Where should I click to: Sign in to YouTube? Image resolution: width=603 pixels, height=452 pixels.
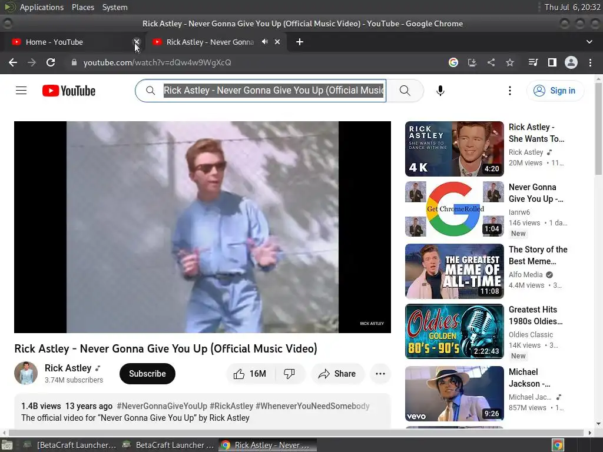(x=555, y=91)
